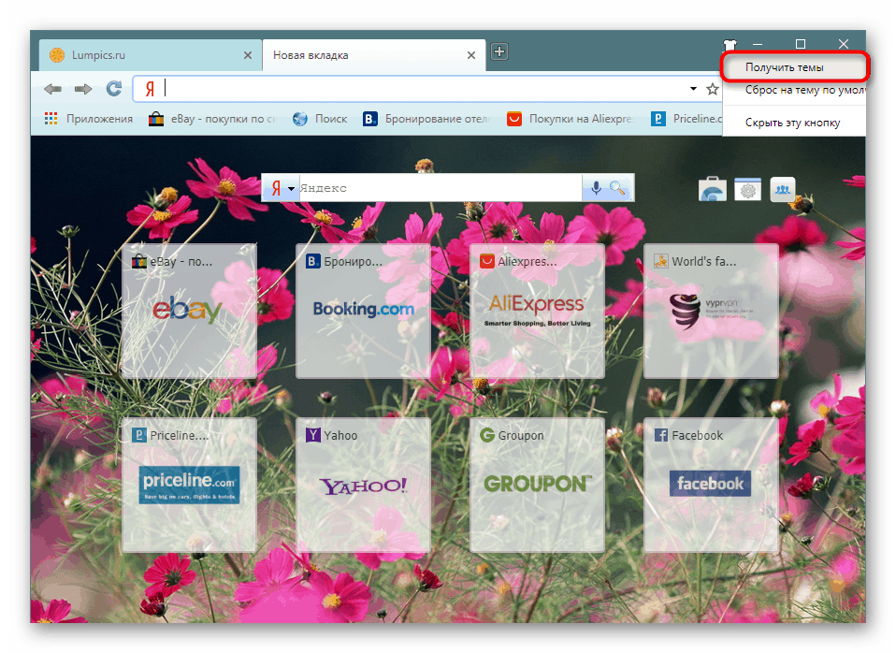Viewport: 896px width, 653px height.
Task: Close the Новая вкладка tab
Action: (x=470, y=55)
